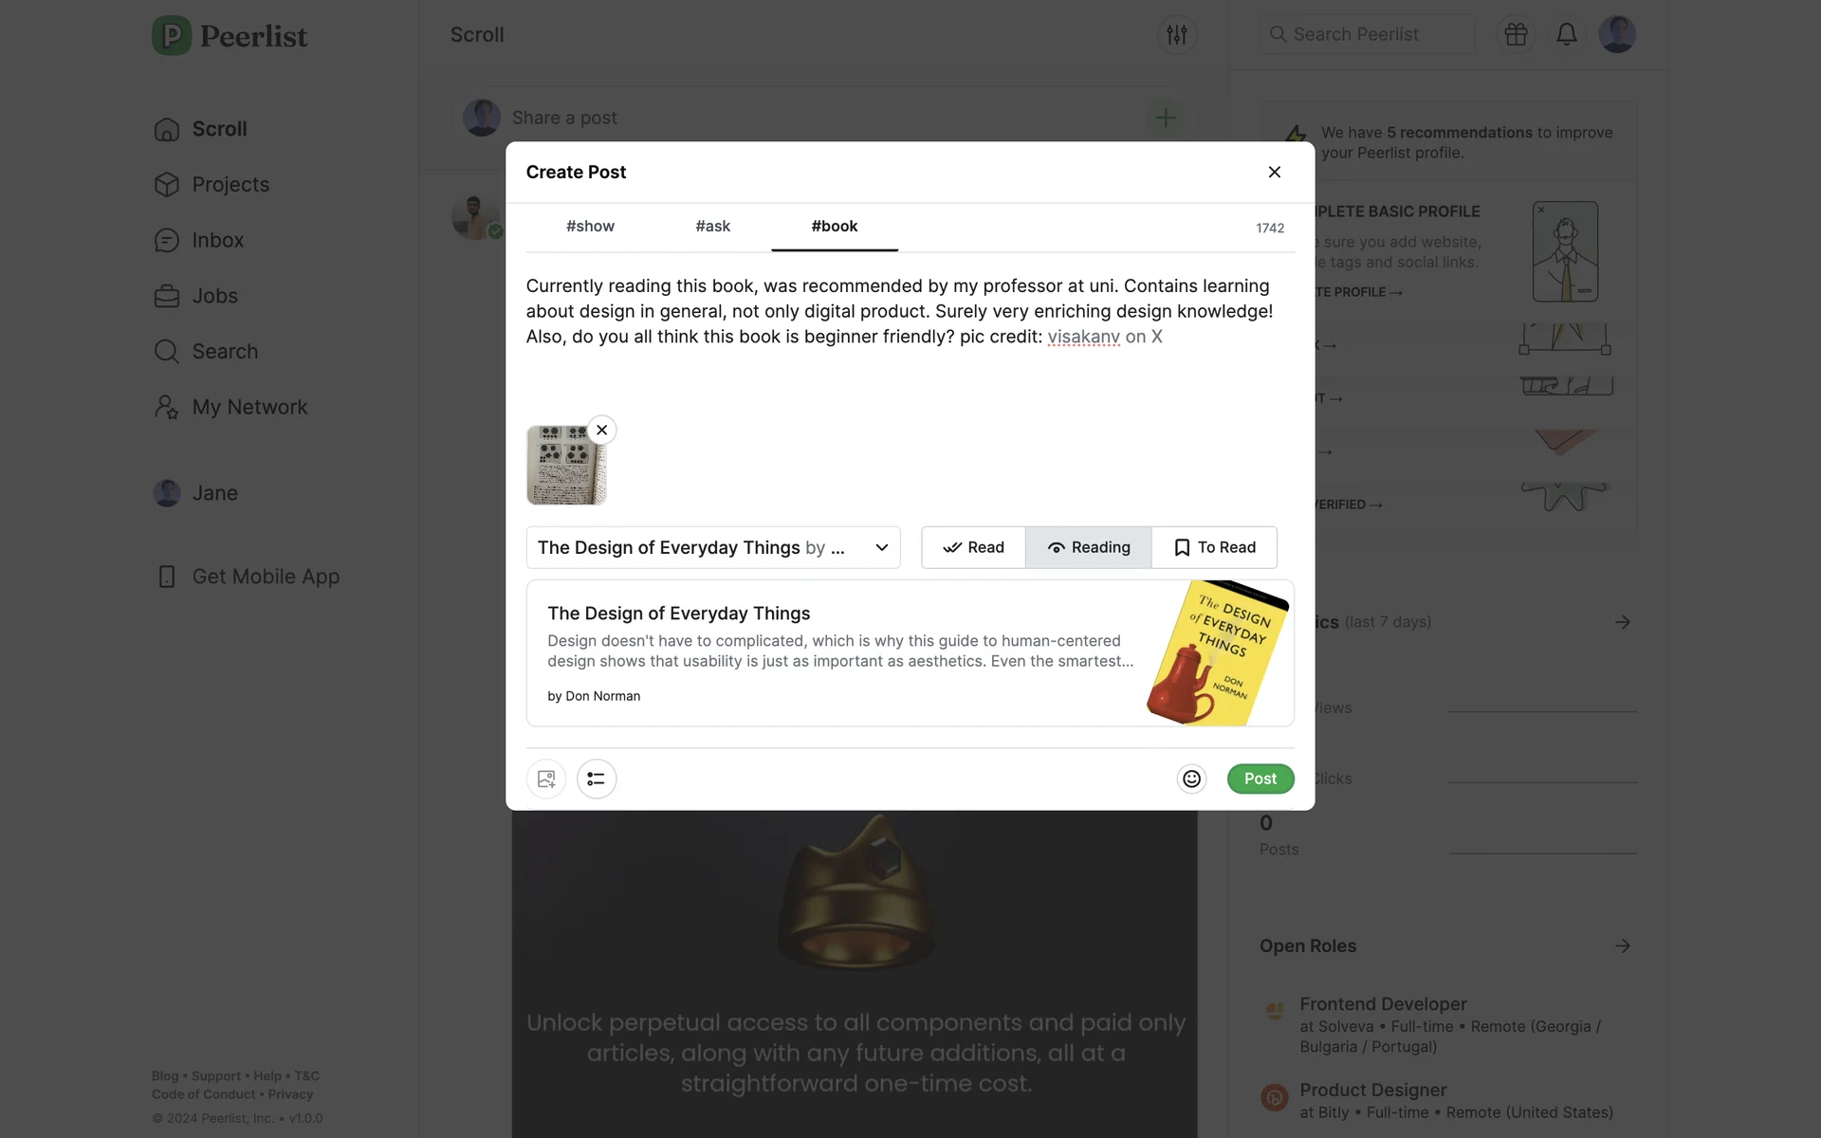
Task: Close the Create Post dialog
Action: [1274, 172]
